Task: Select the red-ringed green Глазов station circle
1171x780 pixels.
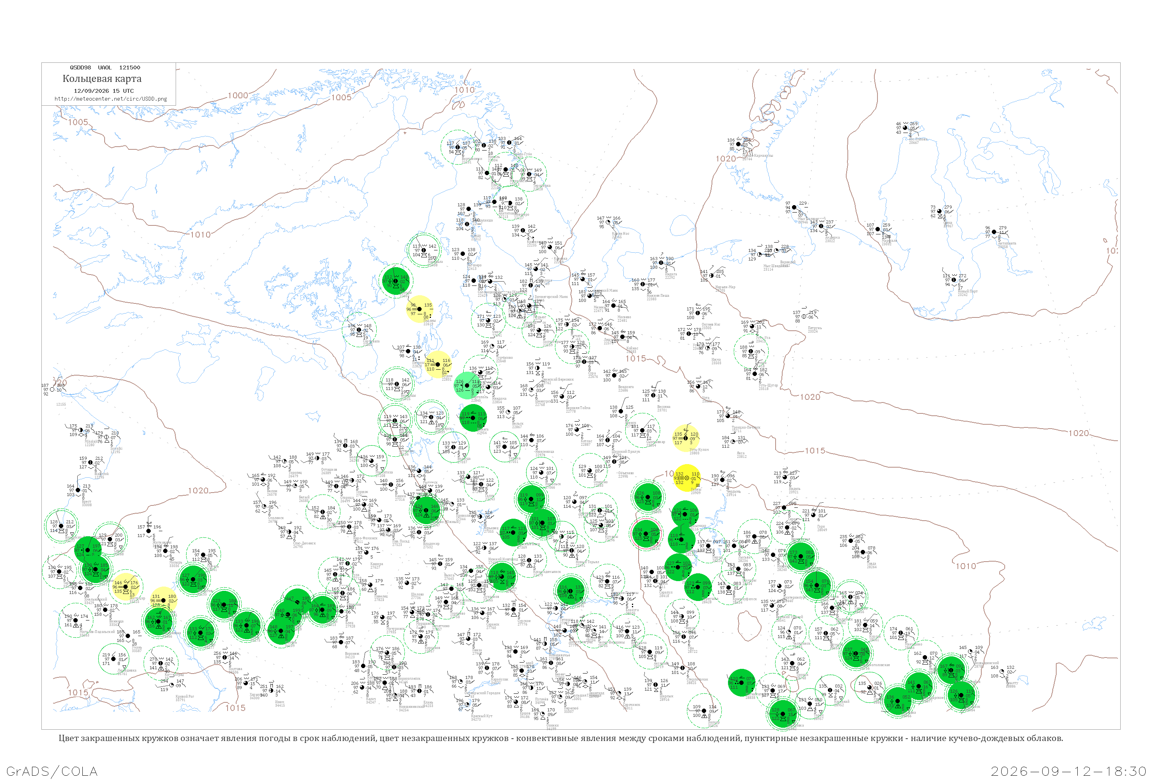Action: pyautogui.click(x=646, y=534)
